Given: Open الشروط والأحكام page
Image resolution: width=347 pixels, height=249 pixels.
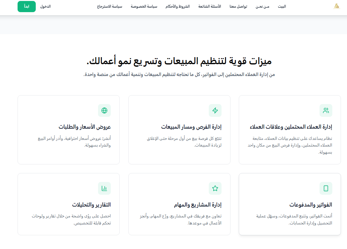Looking at the screenshot, I should (177, 6).
